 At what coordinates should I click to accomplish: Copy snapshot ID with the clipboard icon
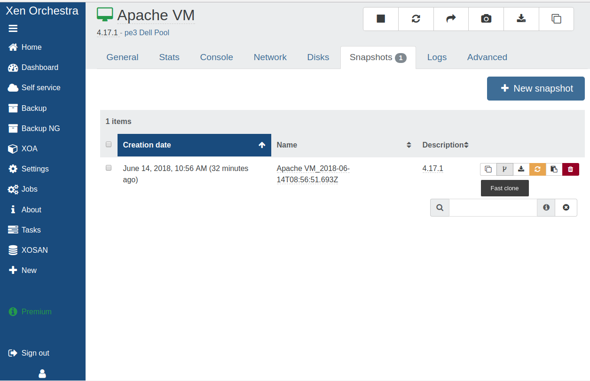pos(554,169)
